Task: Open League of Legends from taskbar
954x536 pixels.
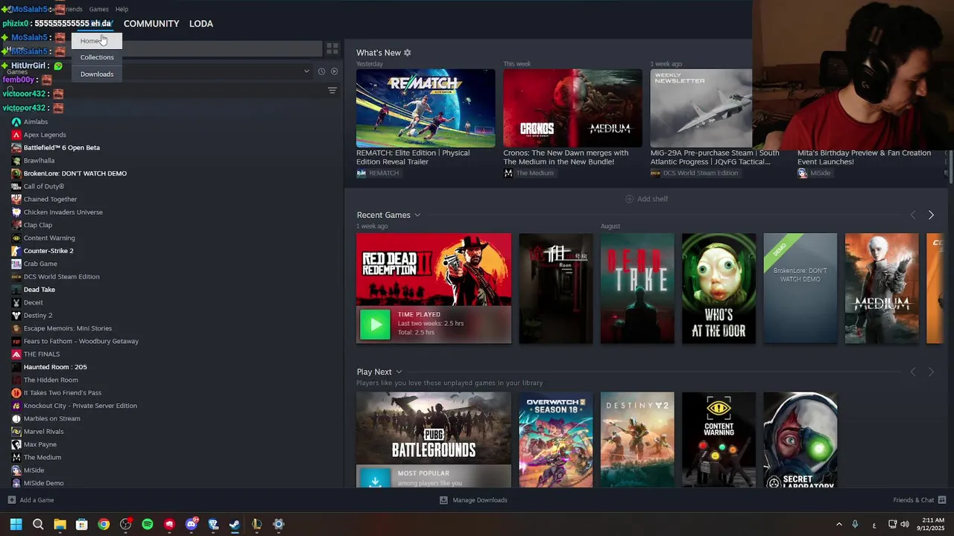Action: (256, 524)
